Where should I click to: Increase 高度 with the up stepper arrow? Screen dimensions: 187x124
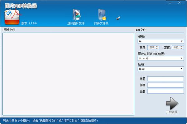coord(181,46)
